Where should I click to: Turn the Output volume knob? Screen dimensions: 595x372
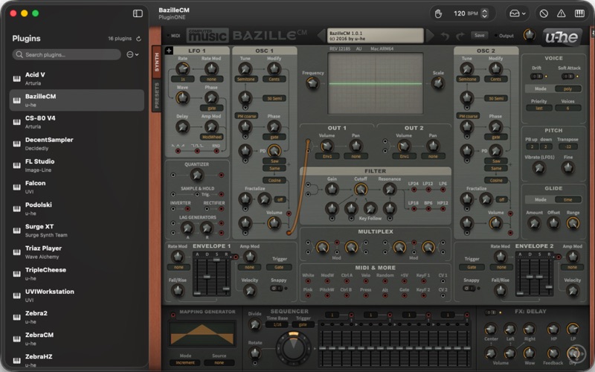pyautogui.click(x=529, y=35)
